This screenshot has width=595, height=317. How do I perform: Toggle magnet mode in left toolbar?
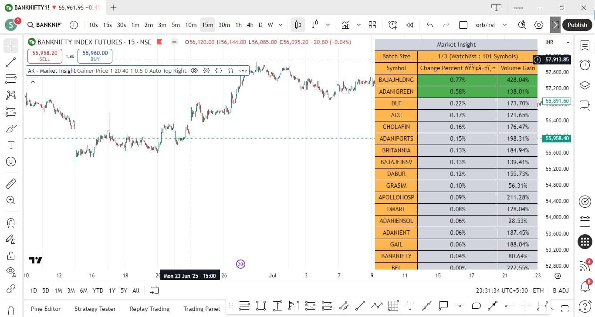pos(11,223)
